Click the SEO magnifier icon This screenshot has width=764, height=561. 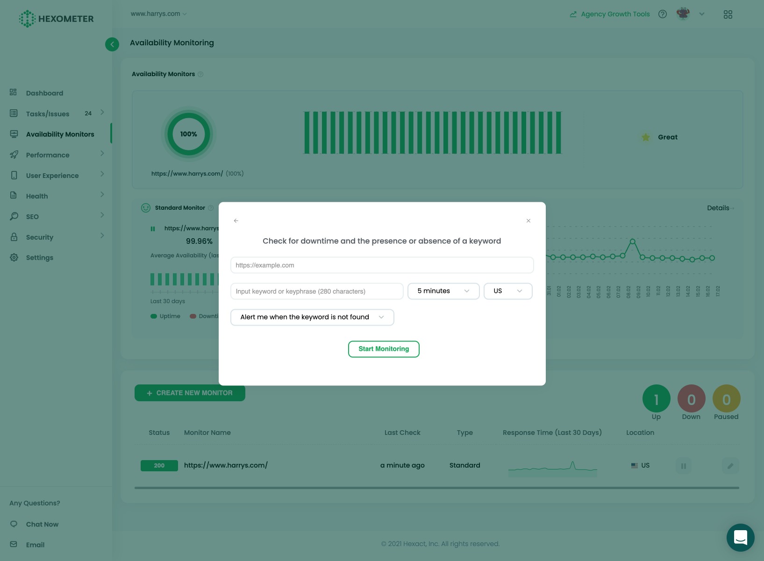click(14, 216)
